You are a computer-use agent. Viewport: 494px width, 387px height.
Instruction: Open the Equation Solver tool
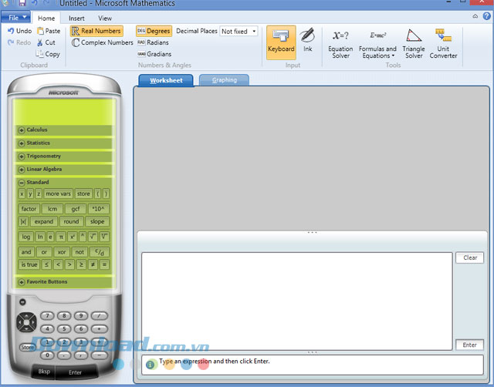(340, 43)
